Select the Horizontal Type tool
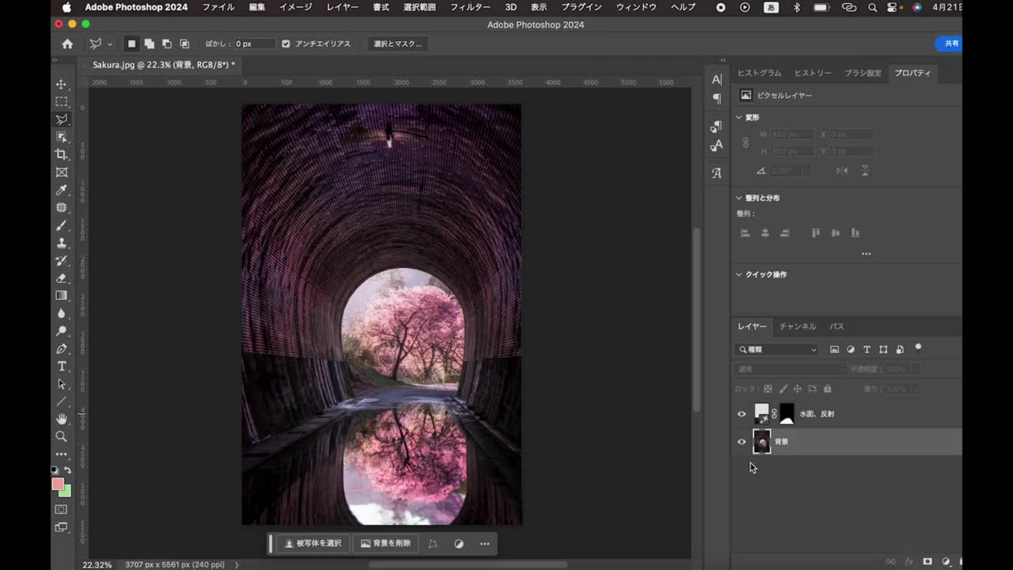Image resolution: width=1013 pixels, height=570 pixels. tap(62, 366)
